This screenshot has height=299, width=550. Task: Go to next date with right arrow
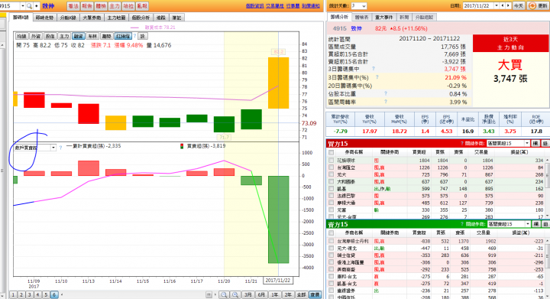tap(508, 6)
